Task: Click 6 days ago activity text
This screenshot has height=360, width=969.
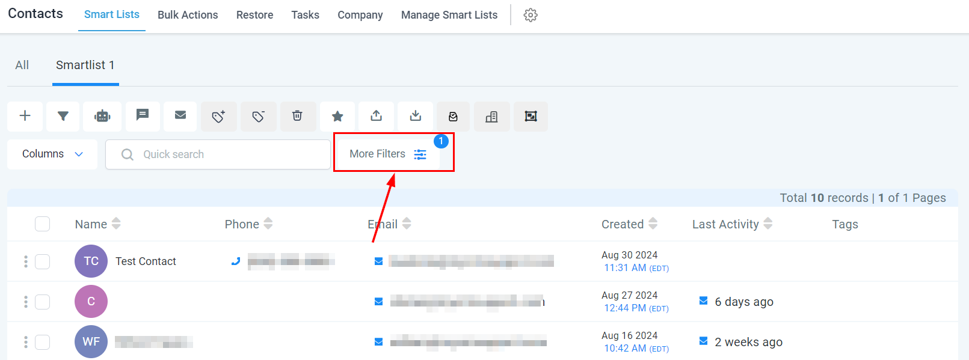Action: 744,302
